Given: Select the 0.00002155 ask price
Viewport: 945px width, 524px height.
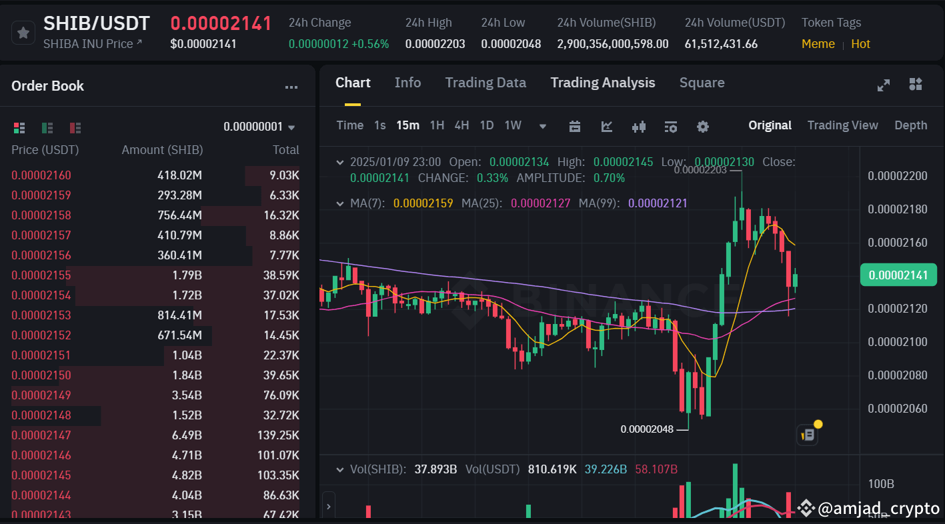Looking at the screenshot, I should coord(41,275).
